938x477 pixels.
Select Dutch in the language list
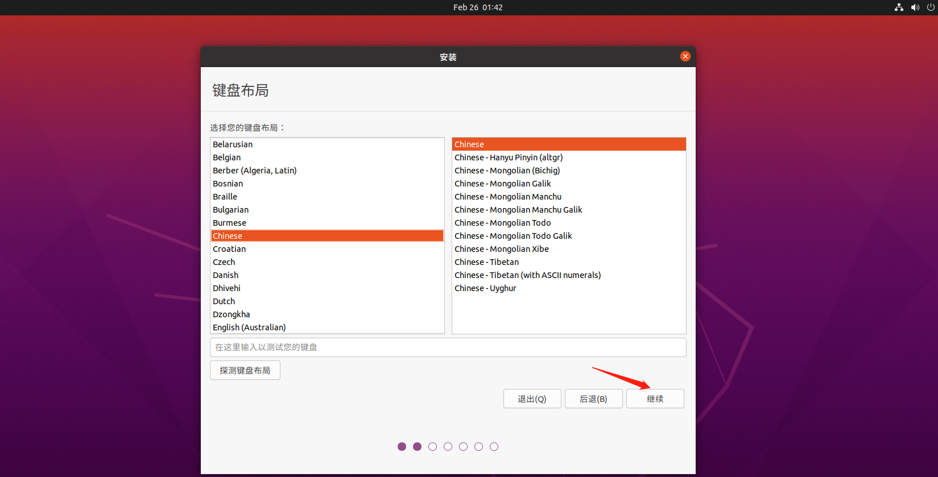[327, 301]
